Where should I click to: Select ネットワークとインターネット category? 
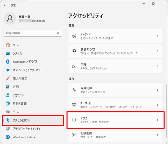[x=33, y=70]
